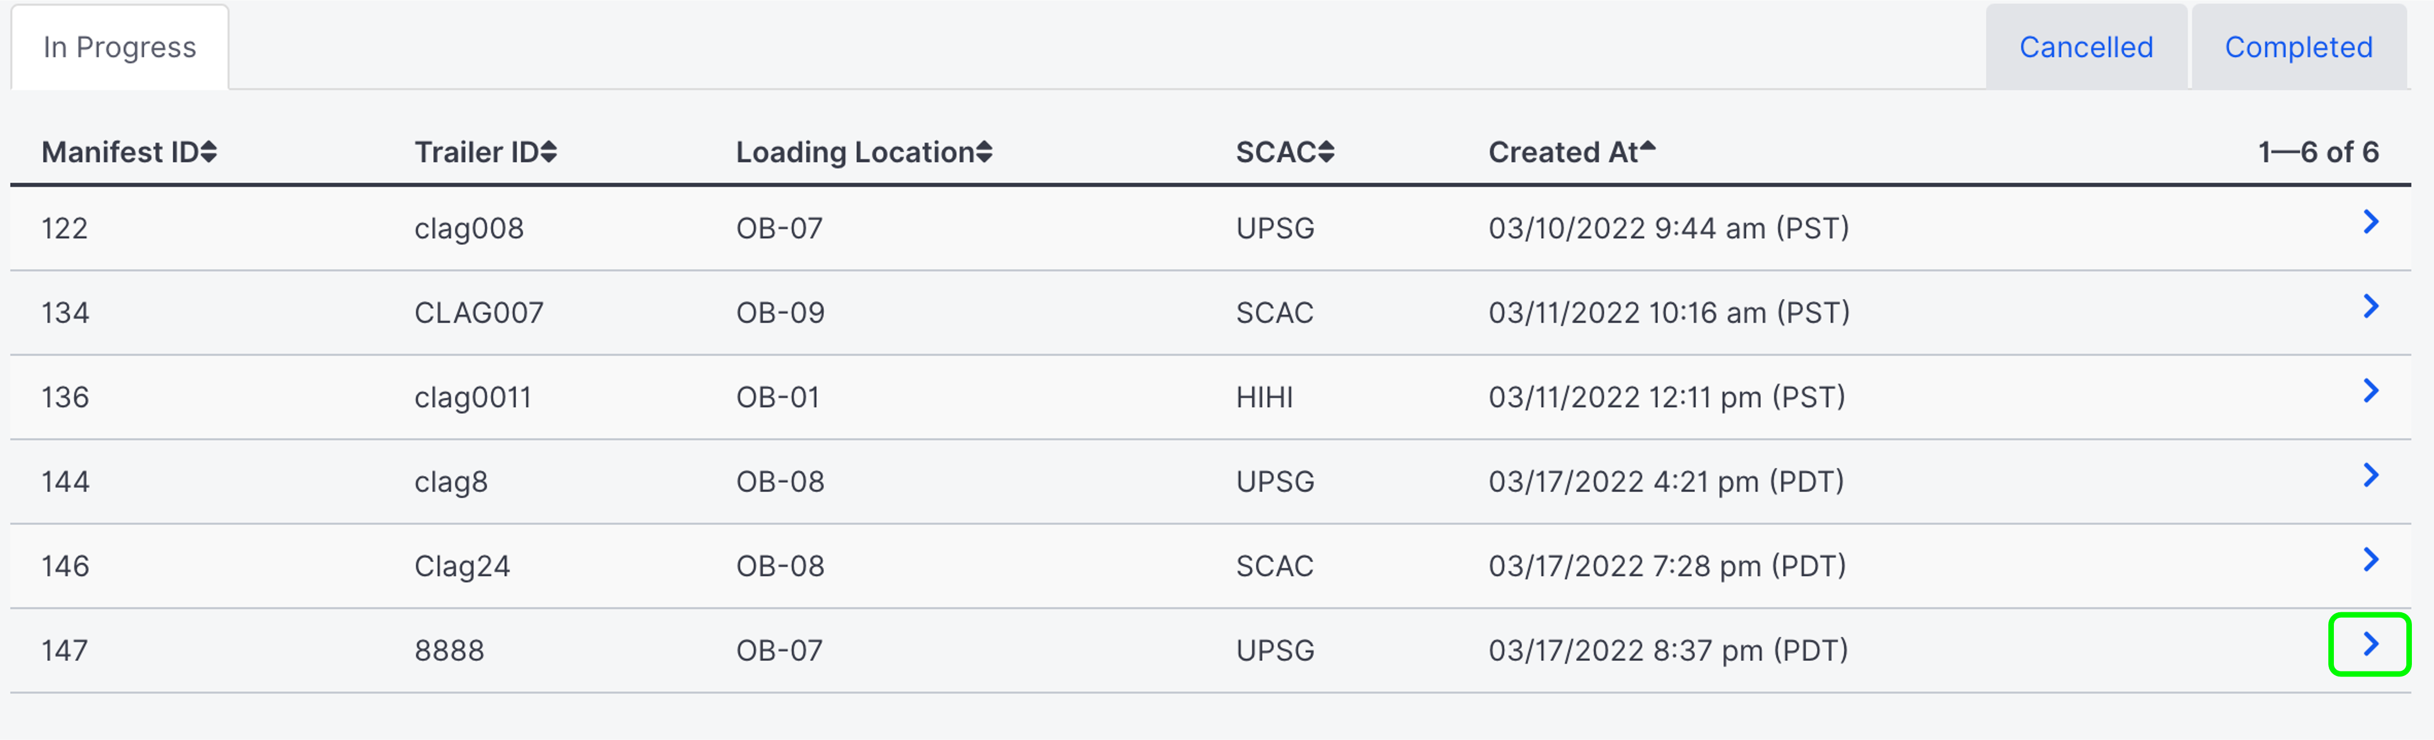Switch to the Cancelled tab
This screenshot has width=2434, height=740.
click(x=2085, y=47)
